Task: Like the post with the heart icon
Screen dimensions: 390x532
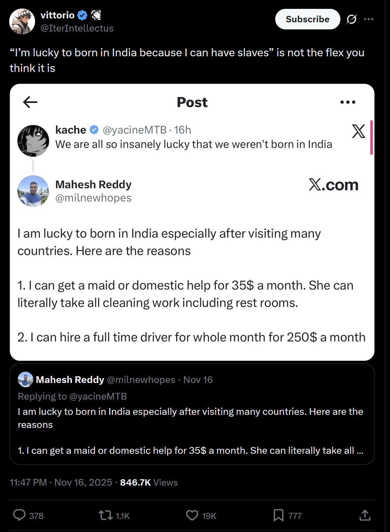Action: [x=192, y=515]
